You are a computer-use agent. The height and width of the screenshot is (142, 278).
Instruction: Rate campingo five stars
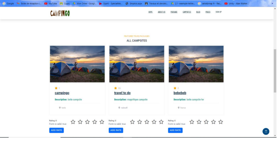(x=102, y=122)
